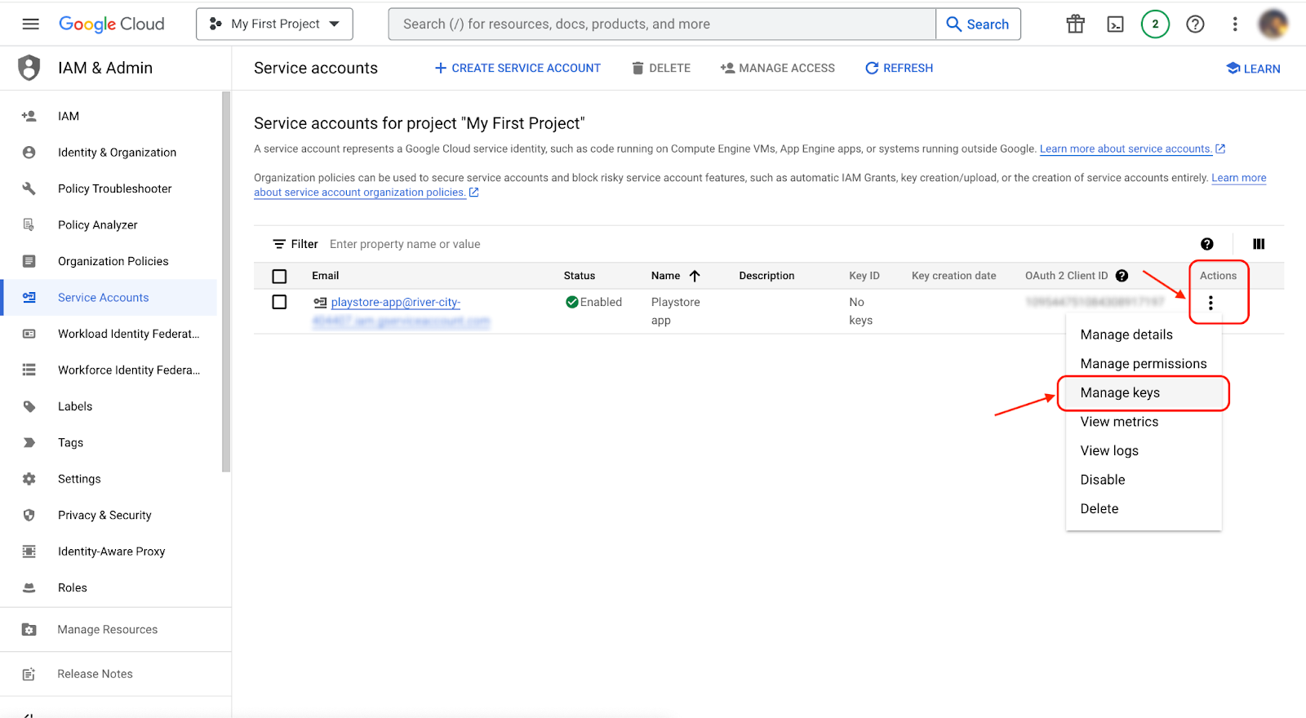Screen dimensions: 1306x718
Task: Open the My First Project selector dropdown
Action: (274, 24)
